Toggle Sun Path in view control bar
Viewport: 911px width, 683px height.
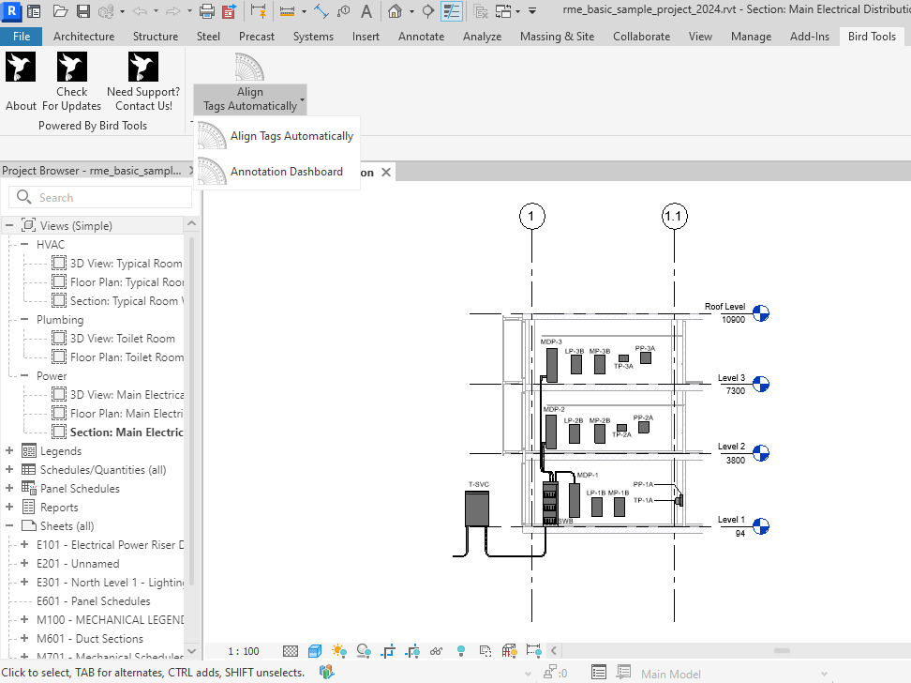pyautogui.click(x=338, y=651)
